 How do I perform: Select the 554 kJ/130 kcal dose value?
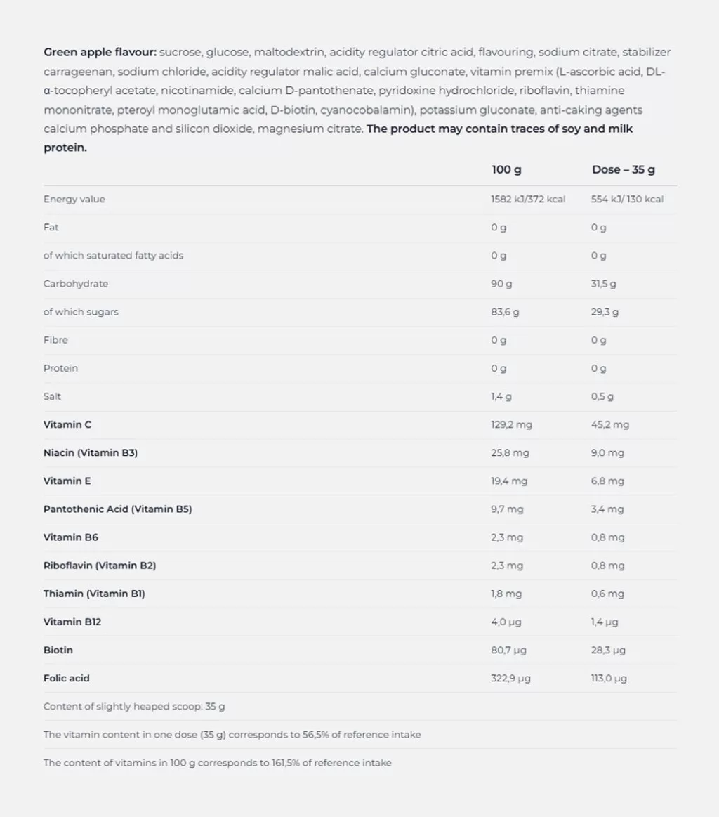(x=627, y=200)
